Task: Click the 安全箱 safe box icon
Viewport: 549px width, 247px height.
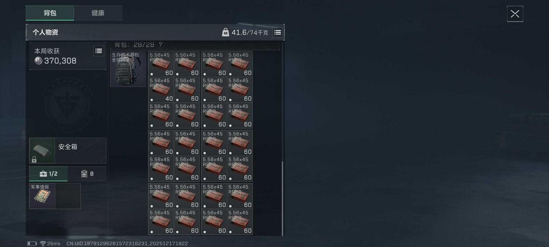Action: point(42,150)
